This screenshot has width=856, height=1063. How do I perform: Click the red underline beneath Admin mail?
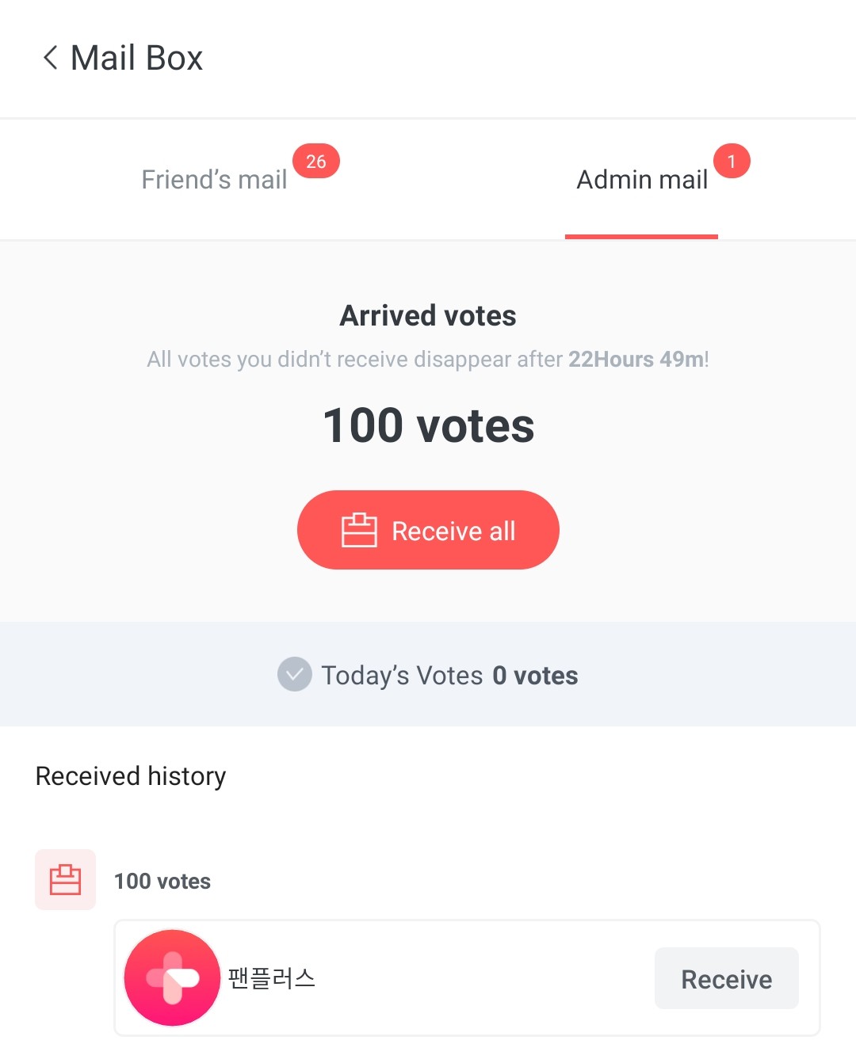point(641,236)
